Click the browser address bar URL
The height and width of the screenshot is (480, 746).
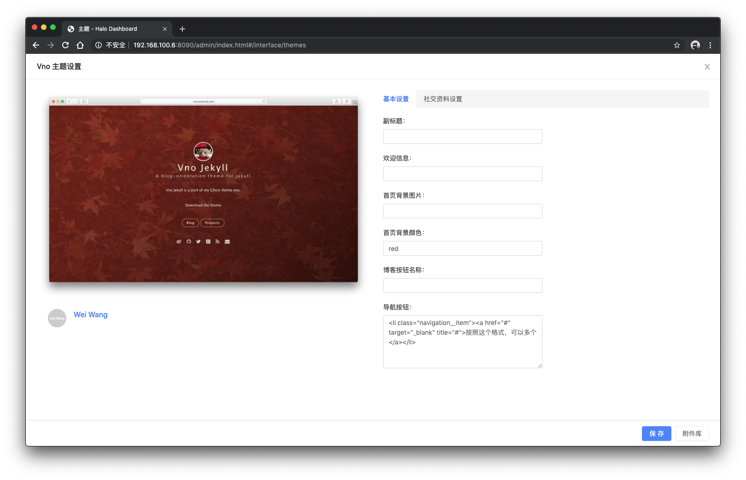click(220, 45)
